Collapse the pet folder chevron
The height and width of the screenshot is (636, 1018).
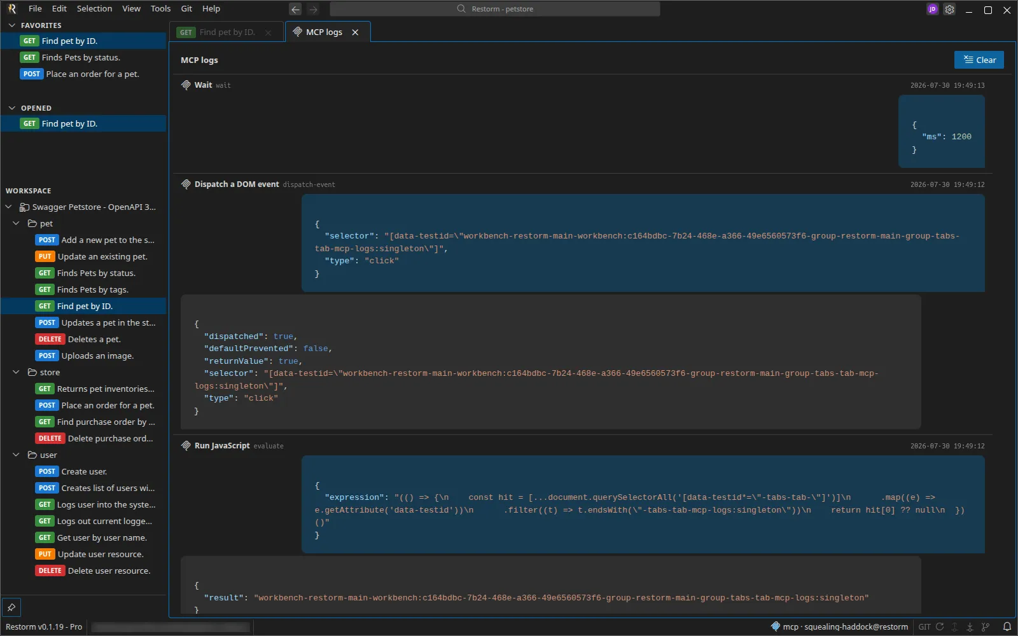click(x=16, y=223)
